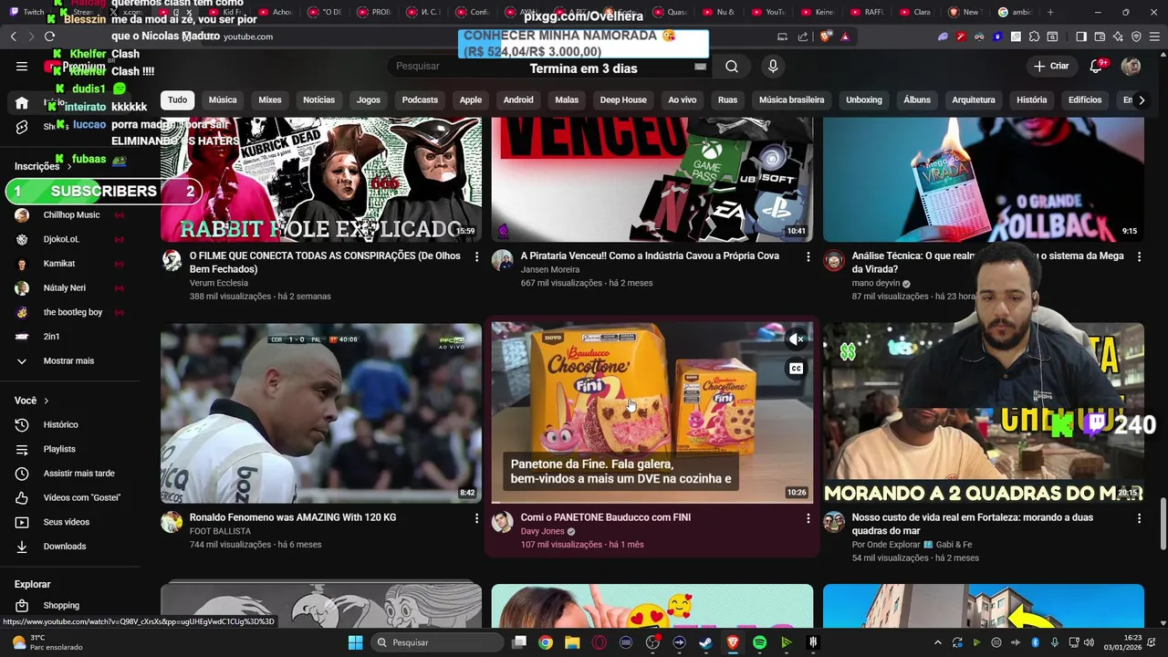Image resolution: width=1168 pixels, height=657 pixels.
Task: Open Playlists in the sidebar
Action: pos(69,449)
